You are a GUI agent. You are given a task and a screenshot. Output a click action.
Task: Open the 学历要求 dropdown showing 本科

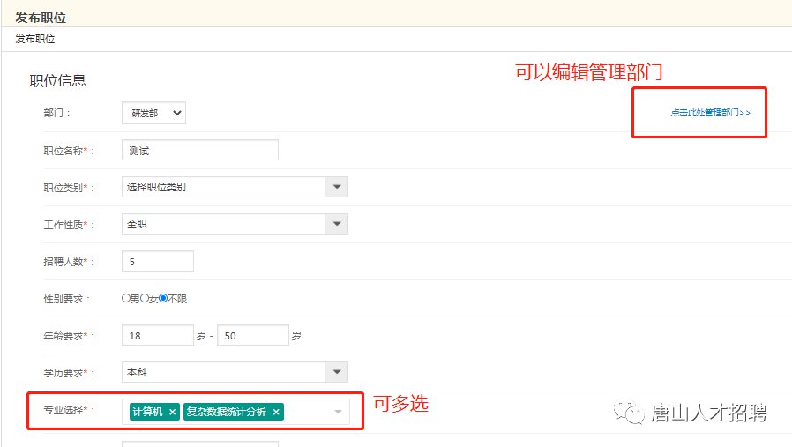coord(235,372)
